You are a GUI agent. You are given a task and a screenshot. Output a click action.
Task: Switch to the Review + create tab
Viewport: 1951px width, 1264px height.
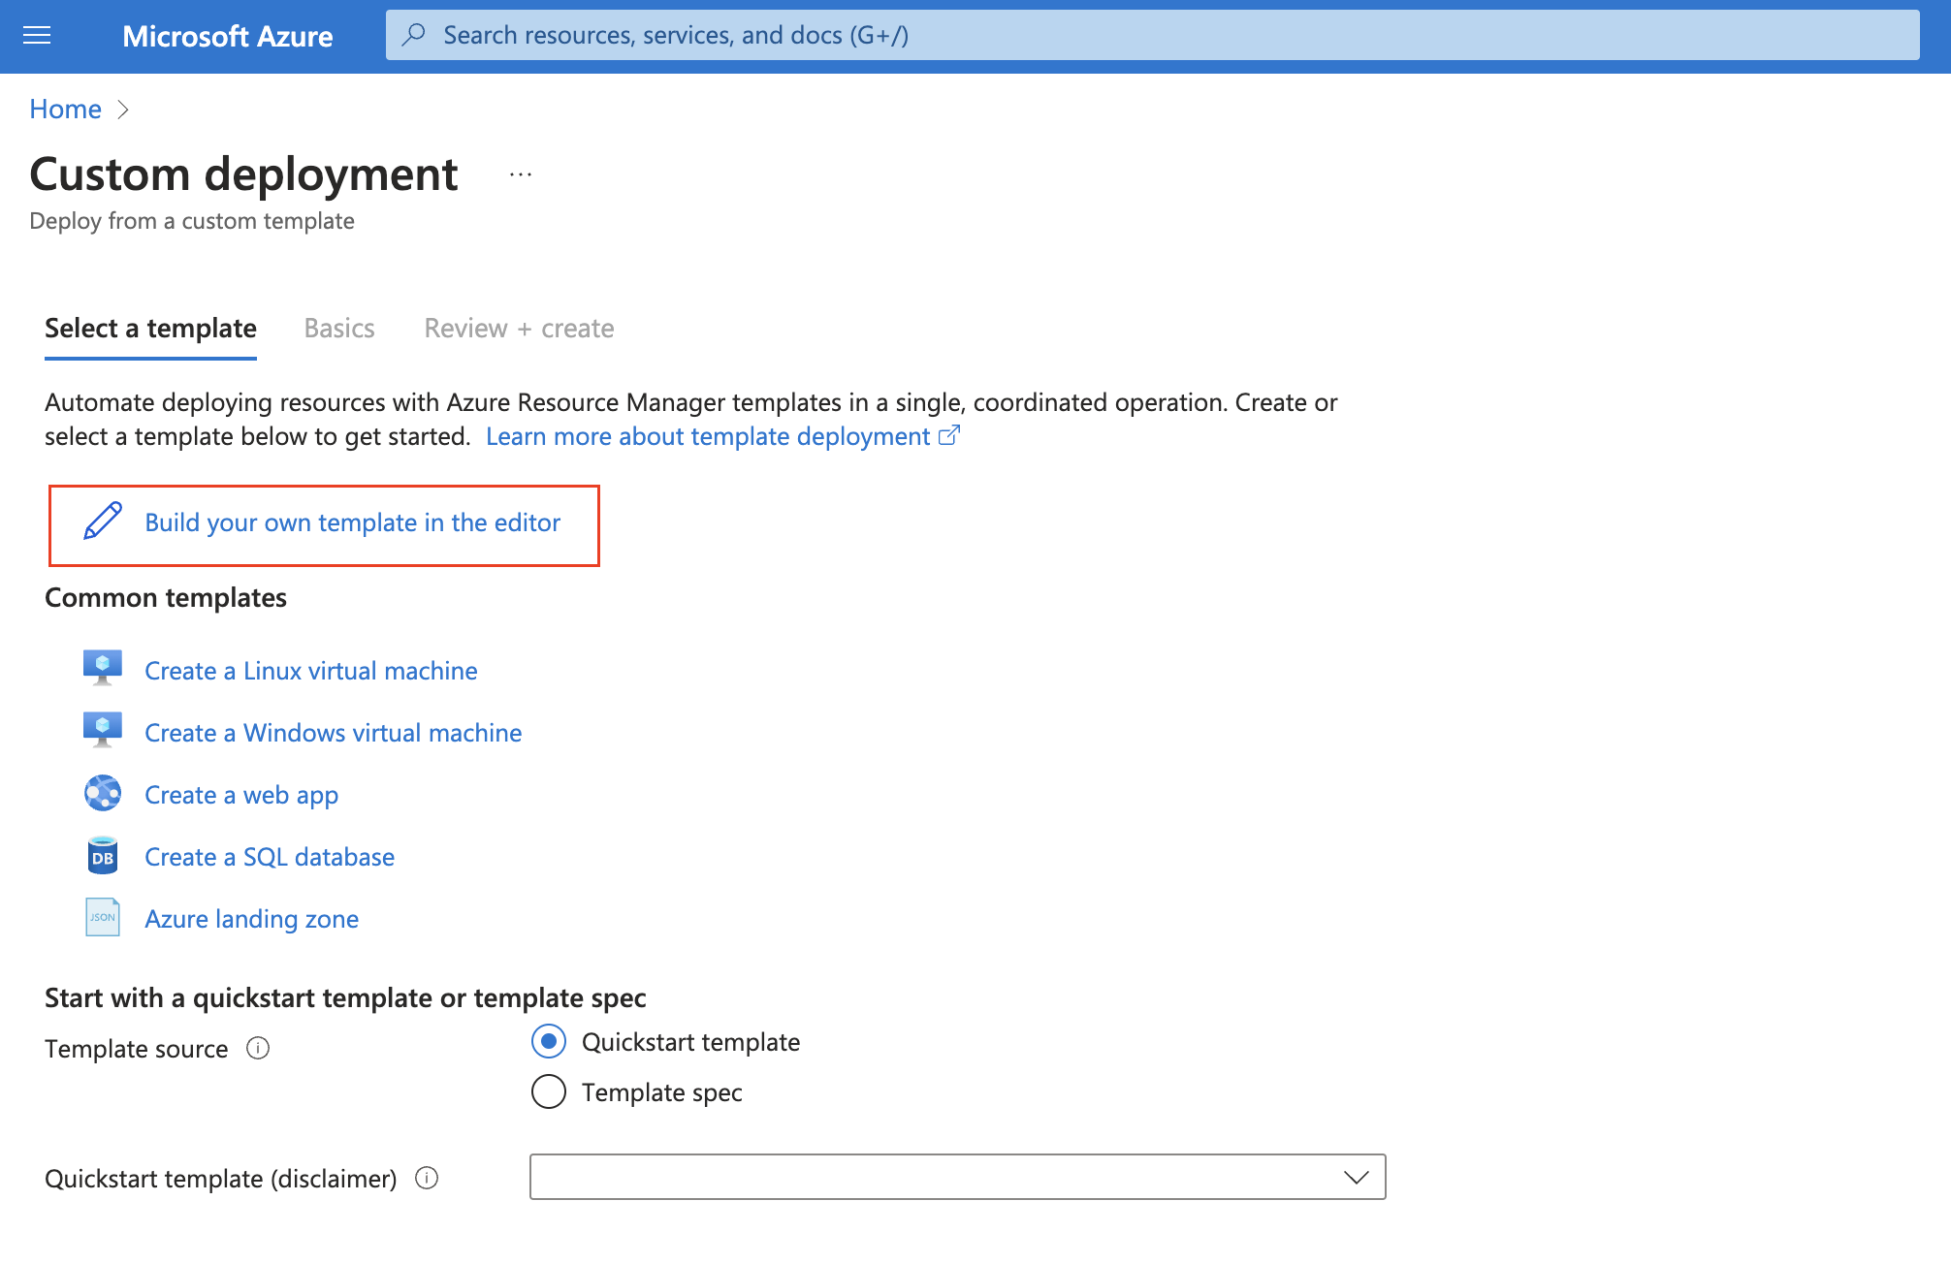(x=519, y=329)
